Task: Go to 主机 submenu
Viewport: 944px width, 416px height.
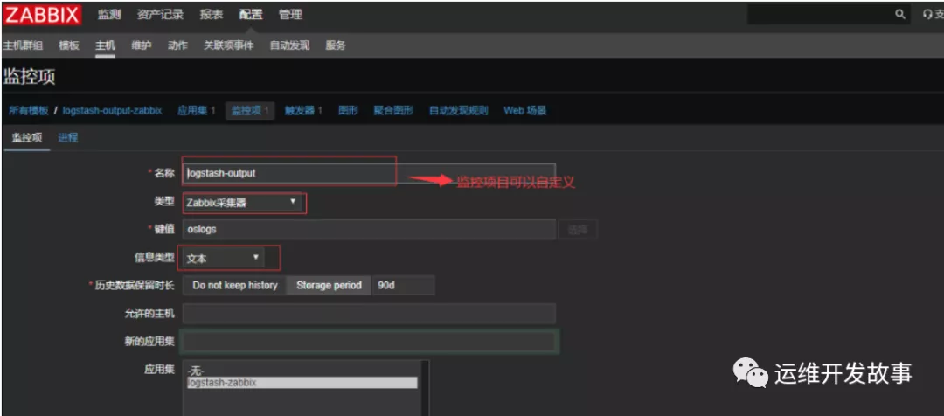Action: click(x=105, y=45)
